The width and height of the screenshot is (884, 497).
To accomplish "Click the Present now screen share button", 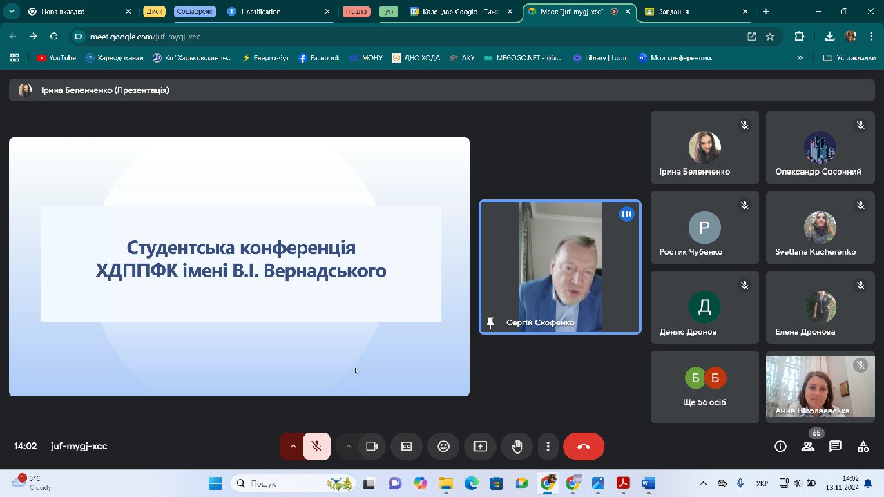I will pos(480,447).
